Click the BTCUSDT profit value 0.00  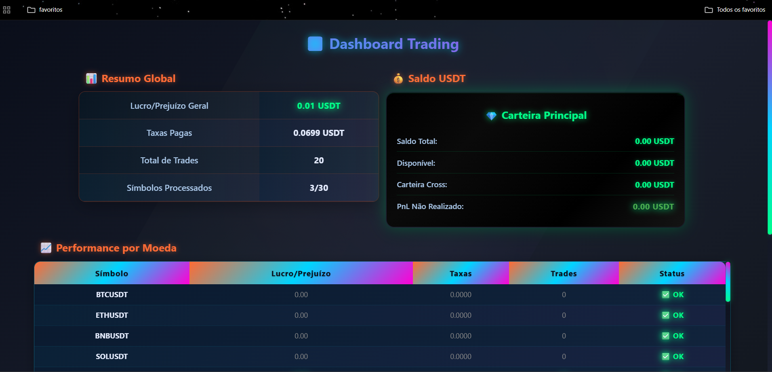(301, 295)
